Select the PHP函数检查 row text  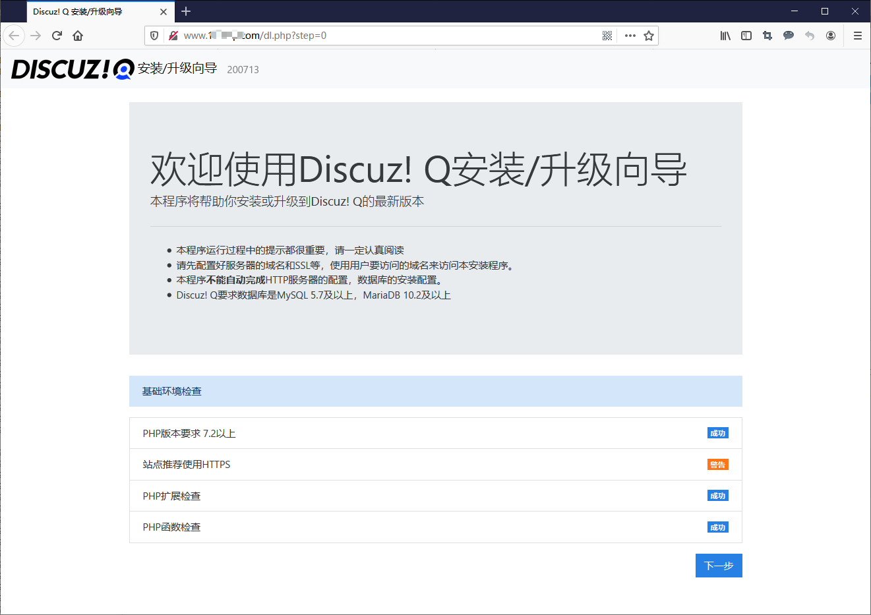pyautogui.click(x=171, y=527)
